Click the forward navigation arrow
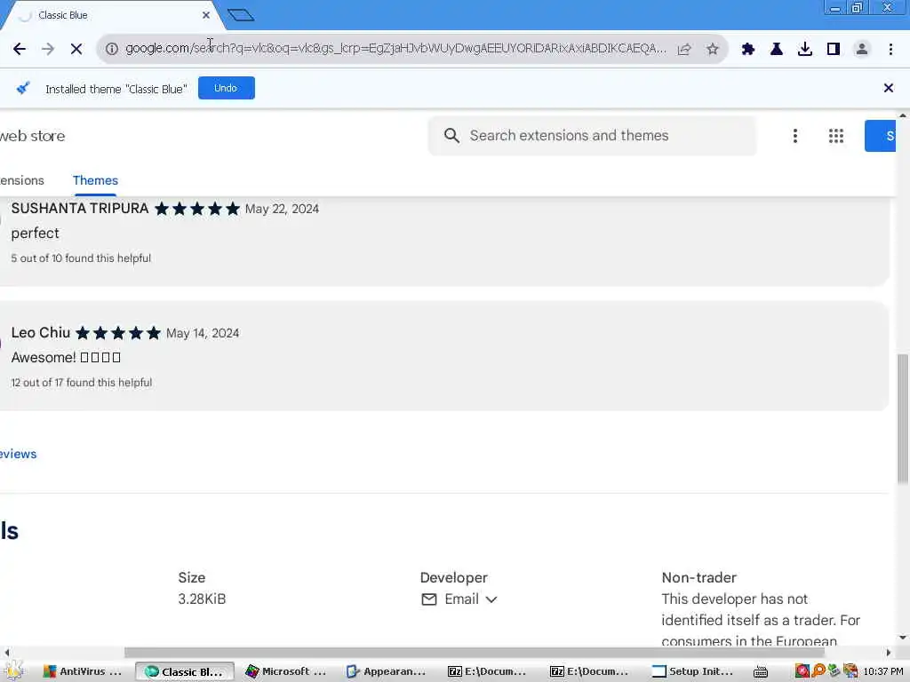This screenshot has height=682, width=910. (x=48, y=49)
